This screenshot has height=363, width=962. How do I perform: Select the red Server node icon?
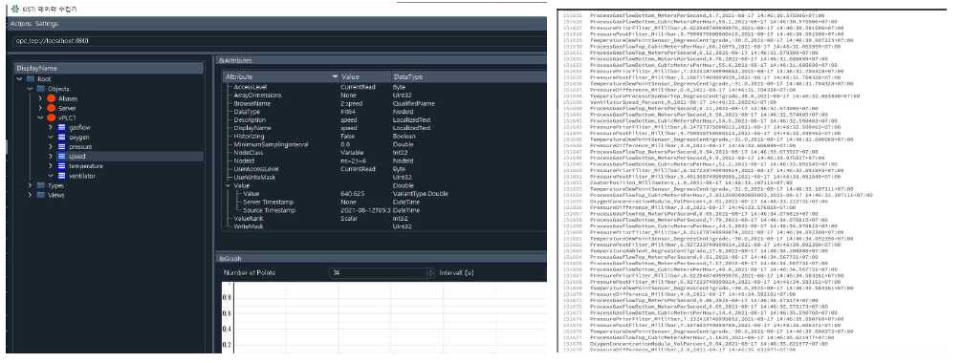click(x=52, y=108)
